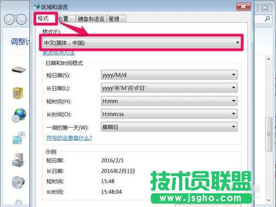Viewport: 276px width, 207px height.
Task: Click the 15:48 short time example
Action: (x=108, y=181)
